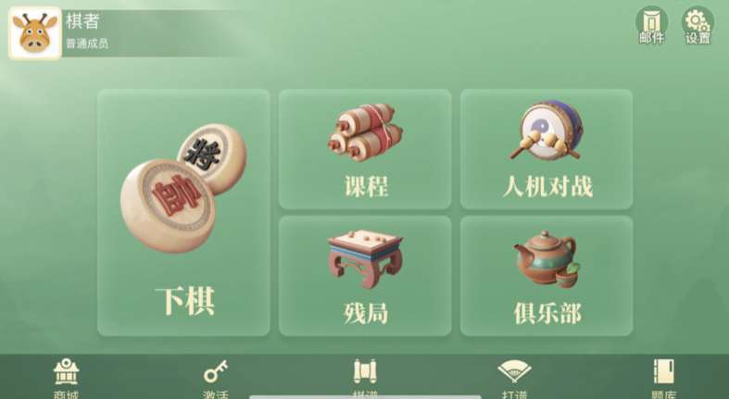
Task: Open the 激活 key icon
Action: coord(215,378)
